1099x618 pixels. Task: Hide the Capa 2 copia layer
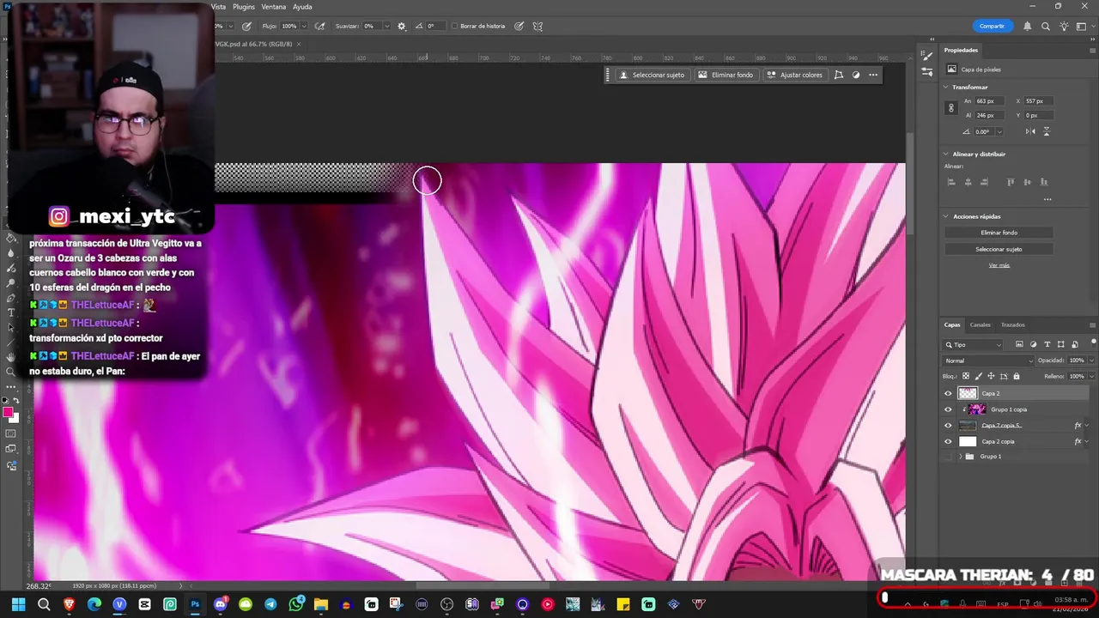948,441
